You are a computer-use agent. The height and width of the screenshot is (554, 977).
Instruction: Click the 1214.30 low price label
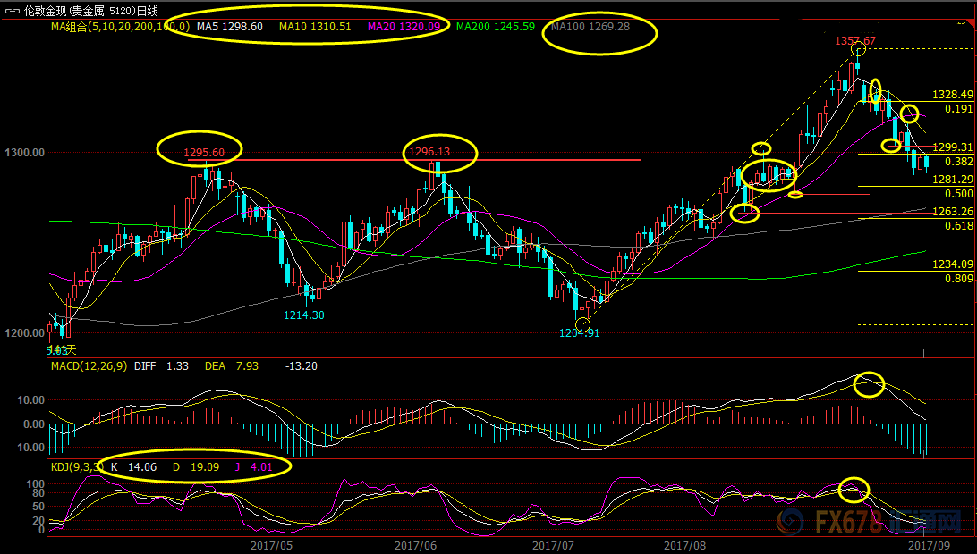click(304, 315)
